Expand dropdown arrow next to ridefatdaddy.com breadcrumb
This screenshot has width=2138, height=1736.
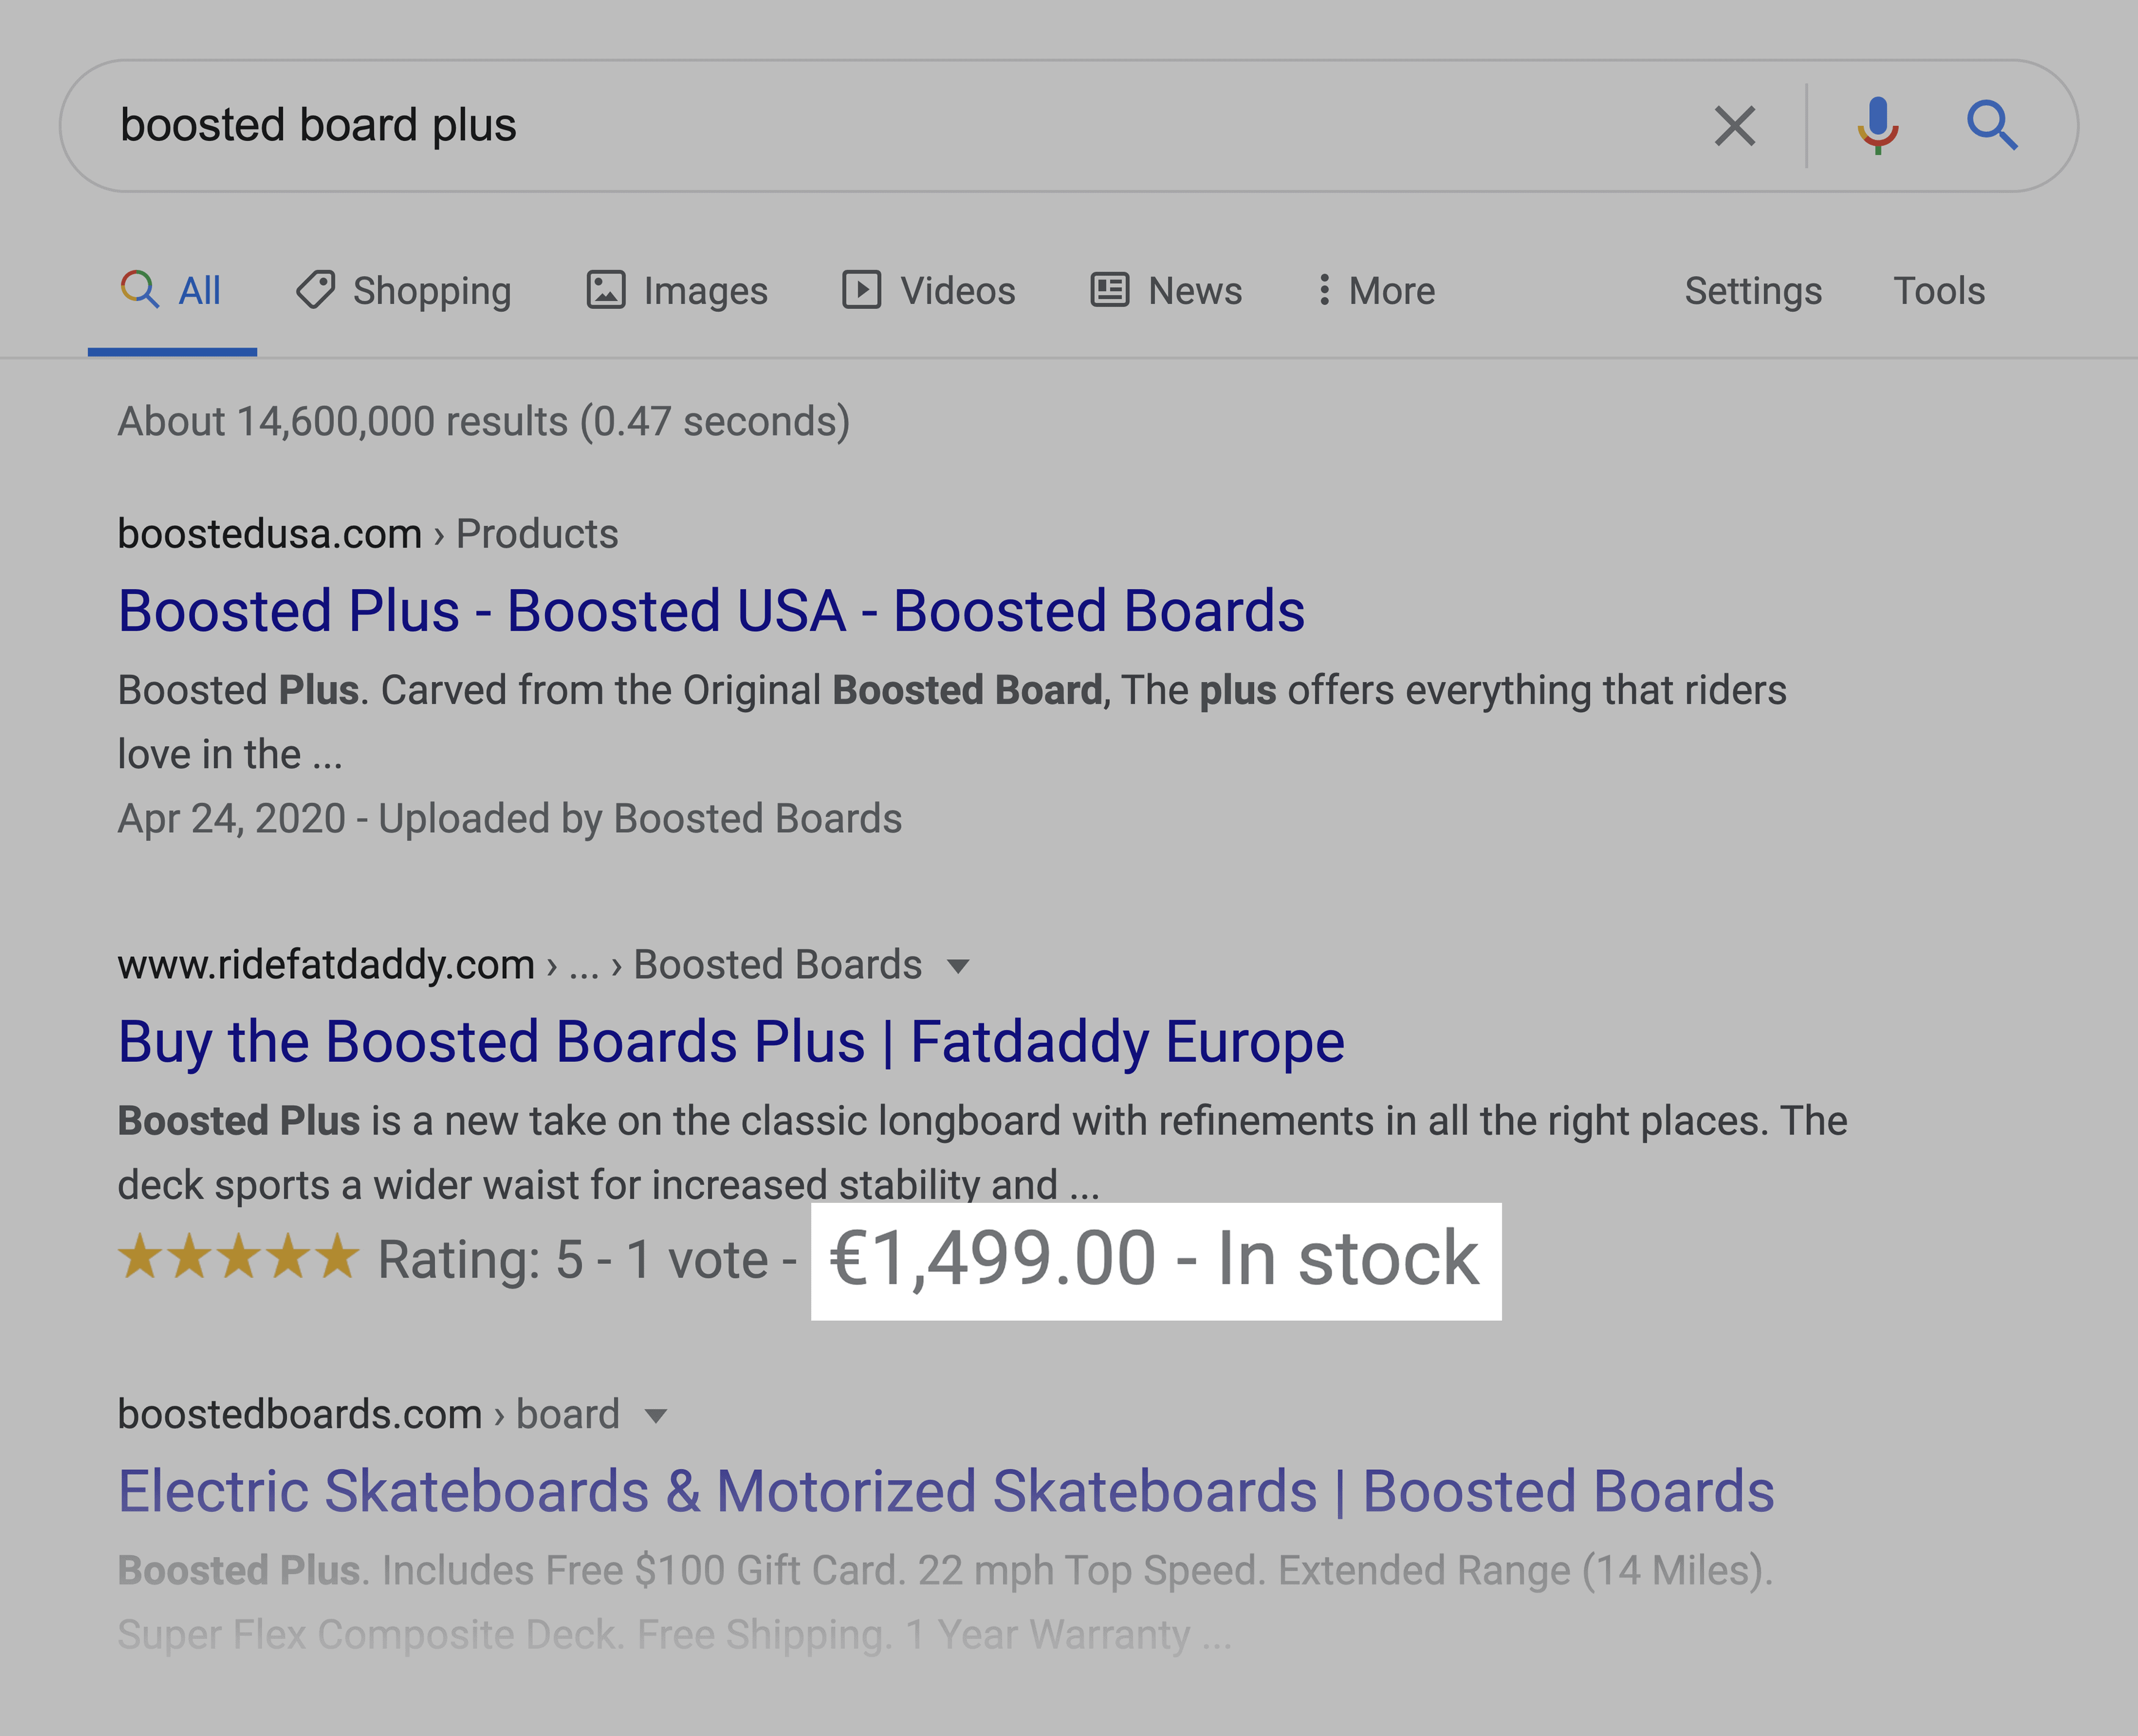point(958,967)
